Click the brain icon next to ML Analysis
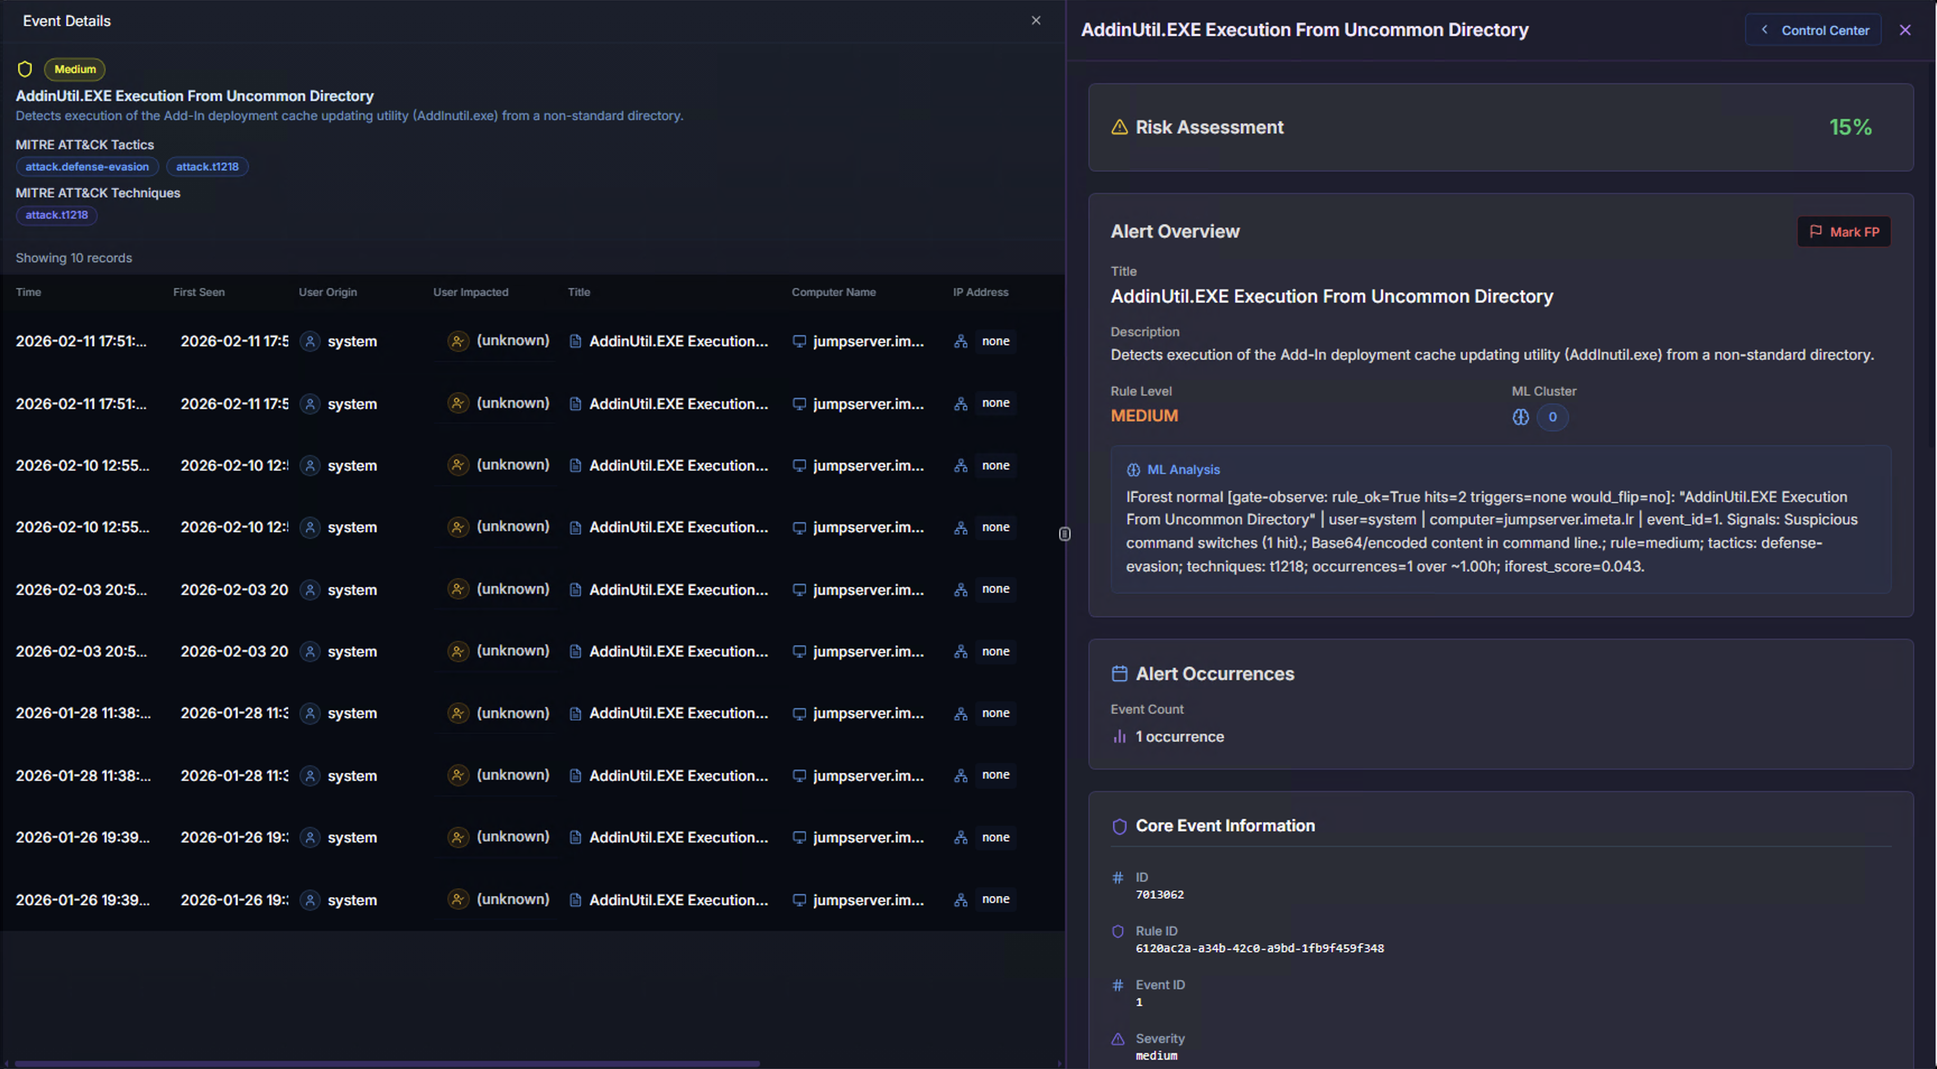 [x=1133, y=469]
